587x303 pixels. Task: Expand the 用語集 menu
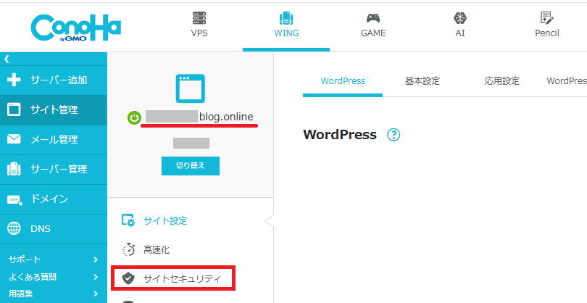tap(54, 294)
